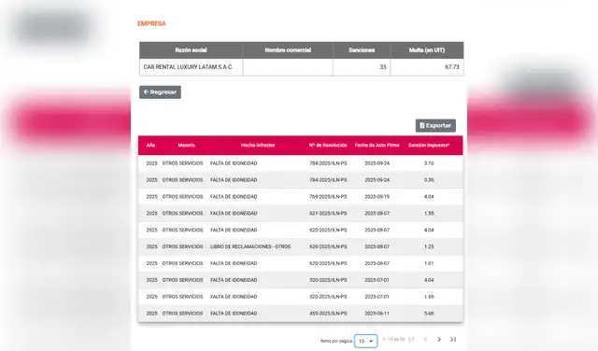The width and height of the screenshot is (598, 351).
Task: Sort by the Año column header
Action: (150, 146)
